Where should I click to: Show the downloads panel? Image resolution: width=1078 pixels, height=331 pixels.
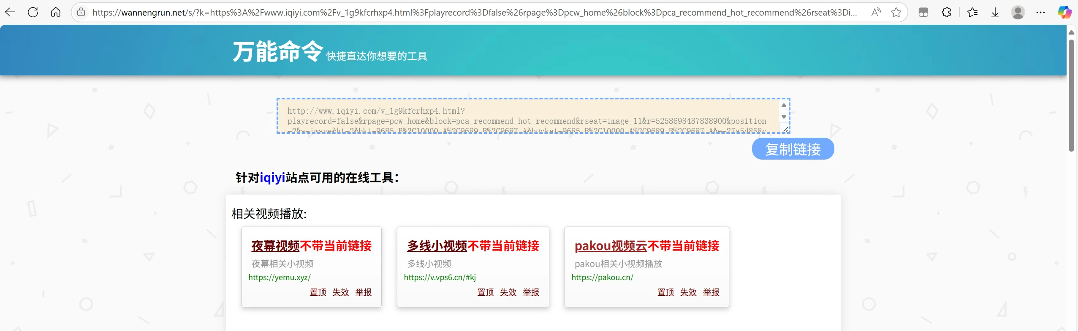(995, 12)
